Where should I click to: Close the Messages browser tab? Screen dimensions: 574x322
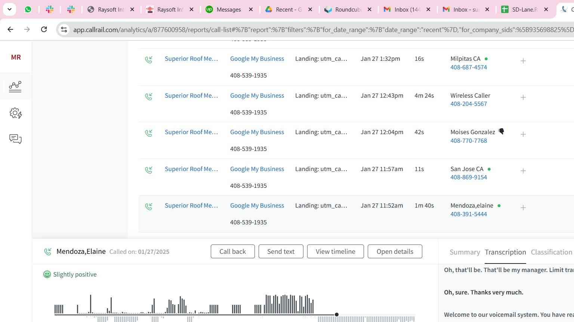coord(251,9)
